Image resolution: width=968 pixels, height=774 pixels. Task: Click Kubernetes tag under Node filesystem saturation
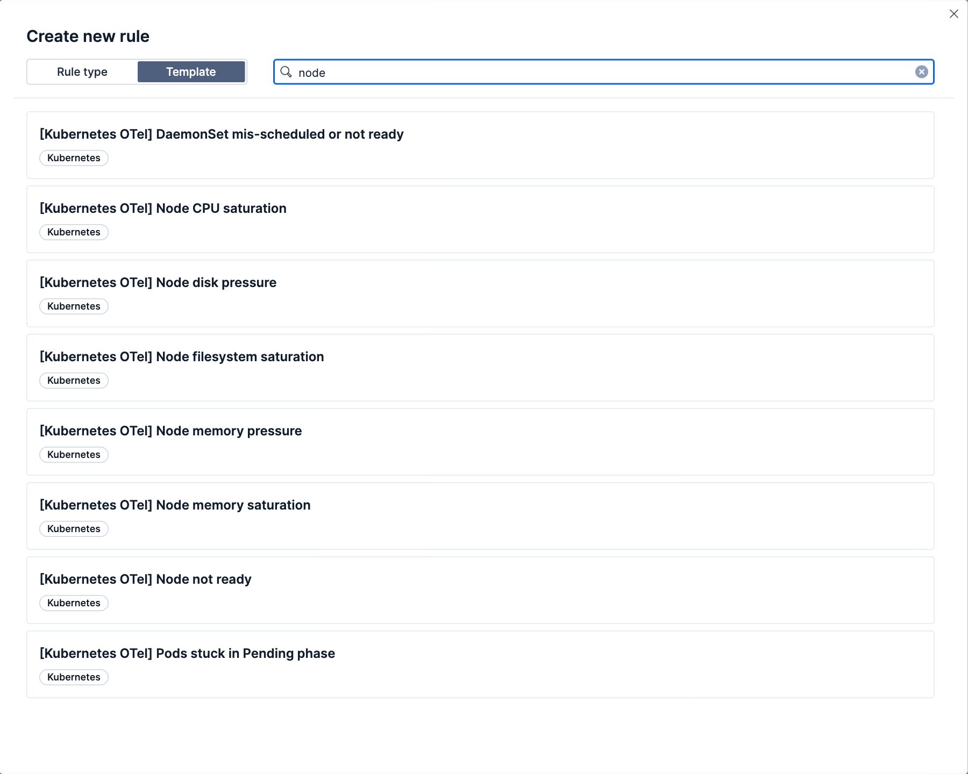click(x=74, y=381)
